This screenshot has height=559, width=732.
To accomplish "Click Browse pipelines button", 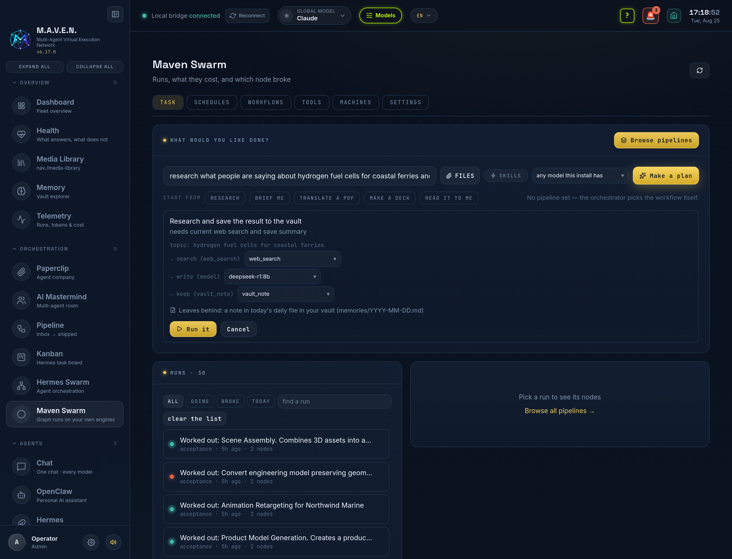I will pyautogui.click(x=656, y=141).
